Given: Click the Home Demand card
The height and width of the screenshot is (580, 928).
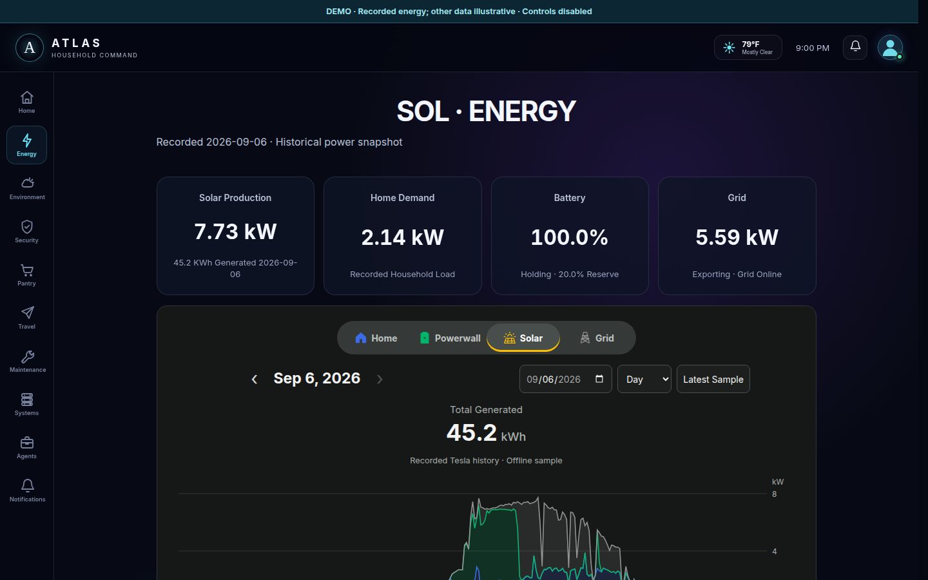Looking at the screenshot, I should tap(403, 236).
